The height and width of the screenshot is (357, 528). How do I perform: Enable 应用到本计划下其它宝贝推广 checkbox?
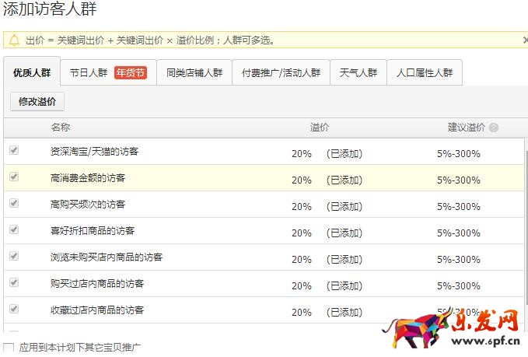[x=9, y=347]
